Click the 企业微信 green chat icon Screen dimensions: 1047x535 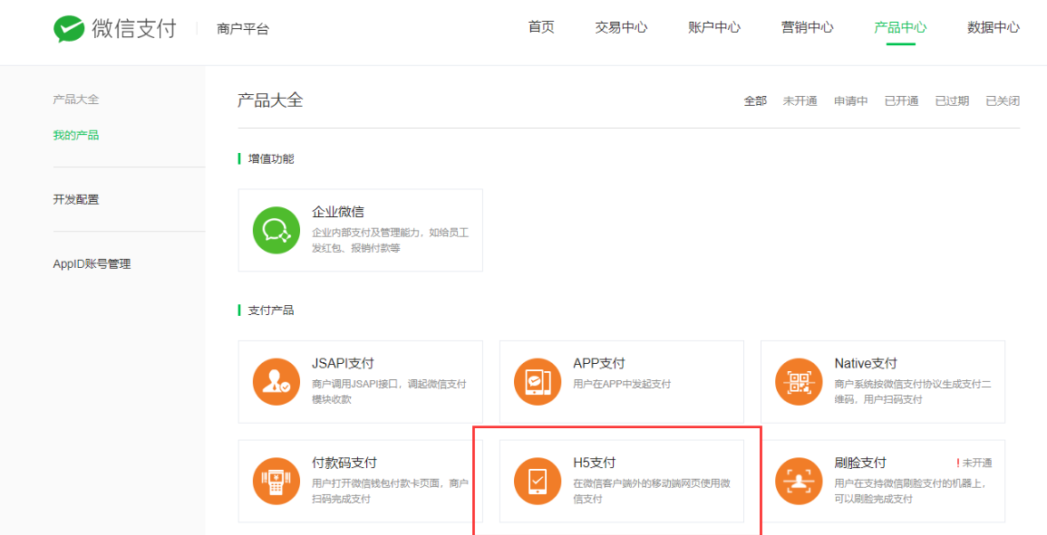tap(276, 230)
